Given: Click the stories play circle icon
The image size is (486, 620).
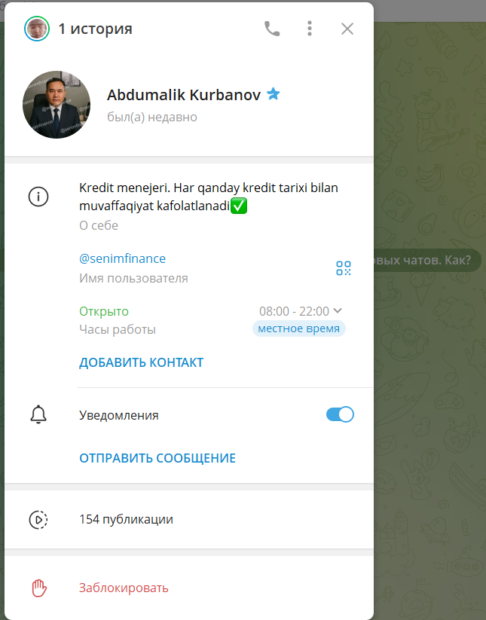Looking at the screenshot, I should [38, 520].
